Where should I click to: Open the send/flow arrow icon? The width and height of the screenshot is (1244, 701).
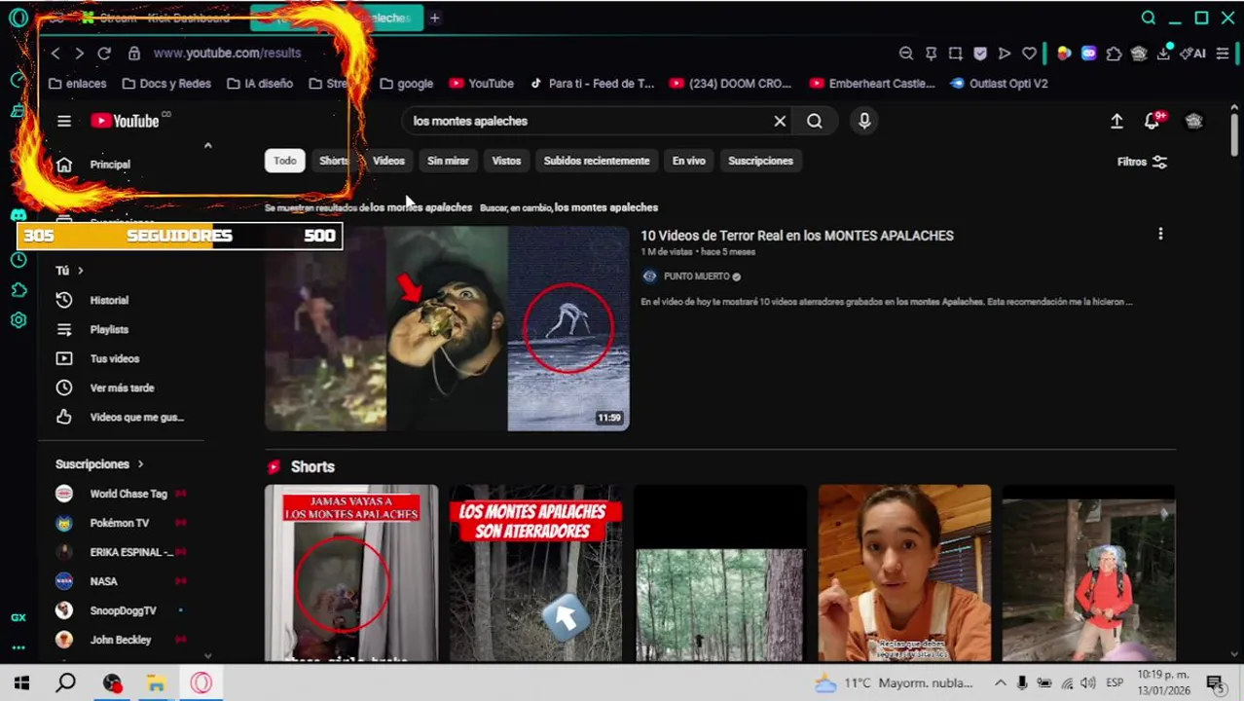[x=1005, y=54]
